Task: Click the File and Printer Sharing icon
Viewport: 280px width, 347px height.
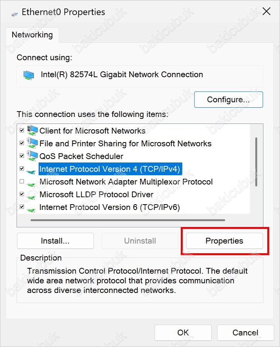Action: [x=32, y=143]
